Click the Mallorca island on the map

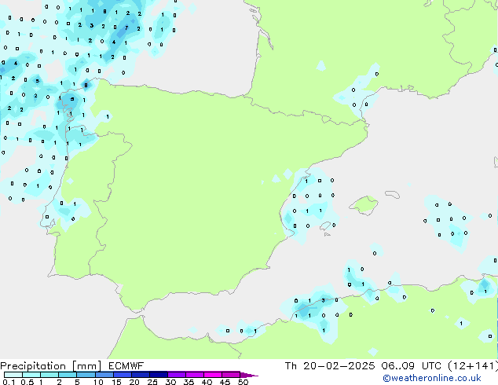(x=364, y=205)
